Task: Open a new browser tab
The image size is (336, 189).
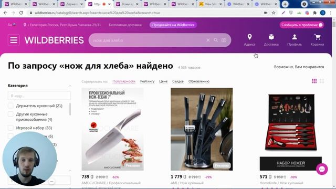Action: (285, 4)
